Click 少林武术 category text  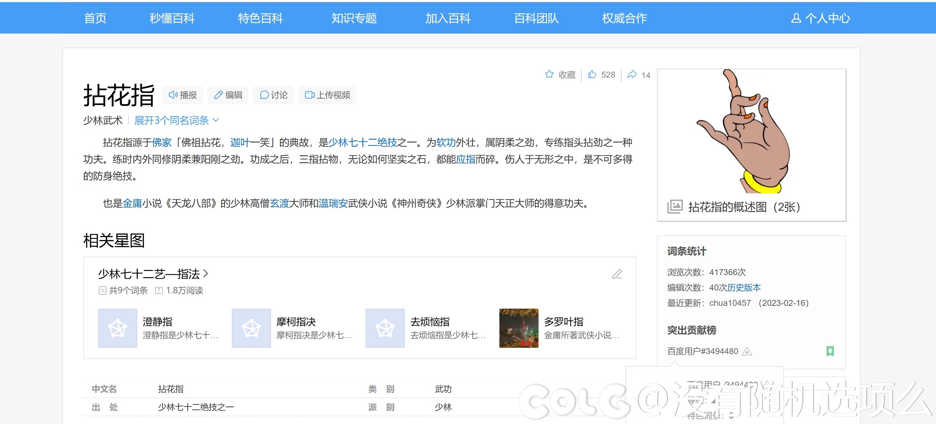tap(103, 120)
